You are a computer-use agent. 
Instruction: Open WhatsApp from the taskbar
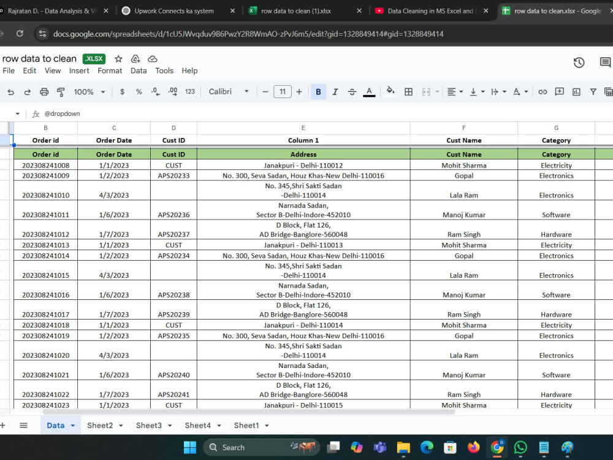(520, 447)
